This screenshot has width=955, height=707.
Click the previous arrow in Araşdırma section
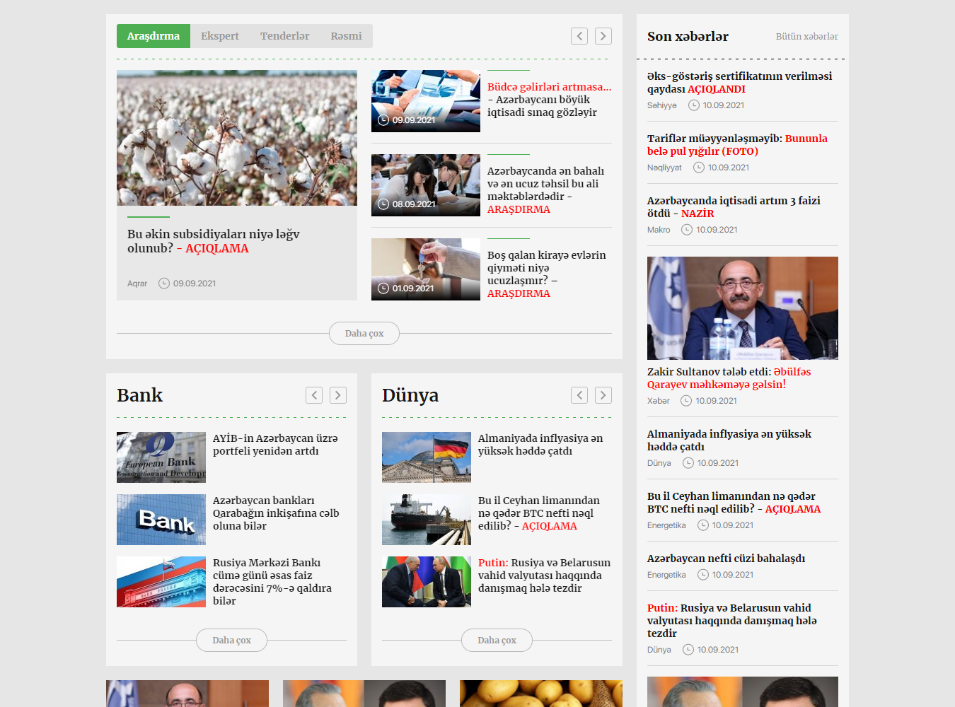pos(579,36)
